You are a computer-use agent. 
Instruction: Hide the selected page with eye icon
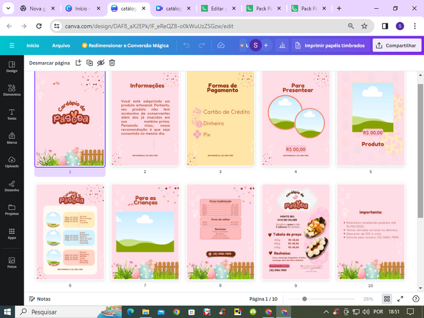(x=101, y=63)
